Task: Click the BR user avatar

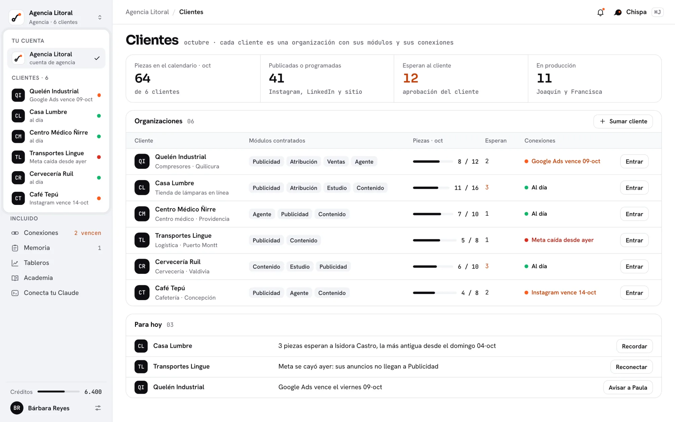Action: tap(17, 408)
